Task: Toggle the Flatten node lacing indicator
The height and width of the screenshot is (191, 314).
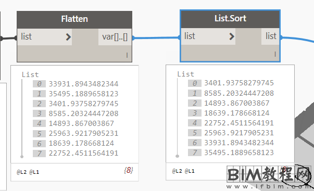Action: click(x=127, y=55)
